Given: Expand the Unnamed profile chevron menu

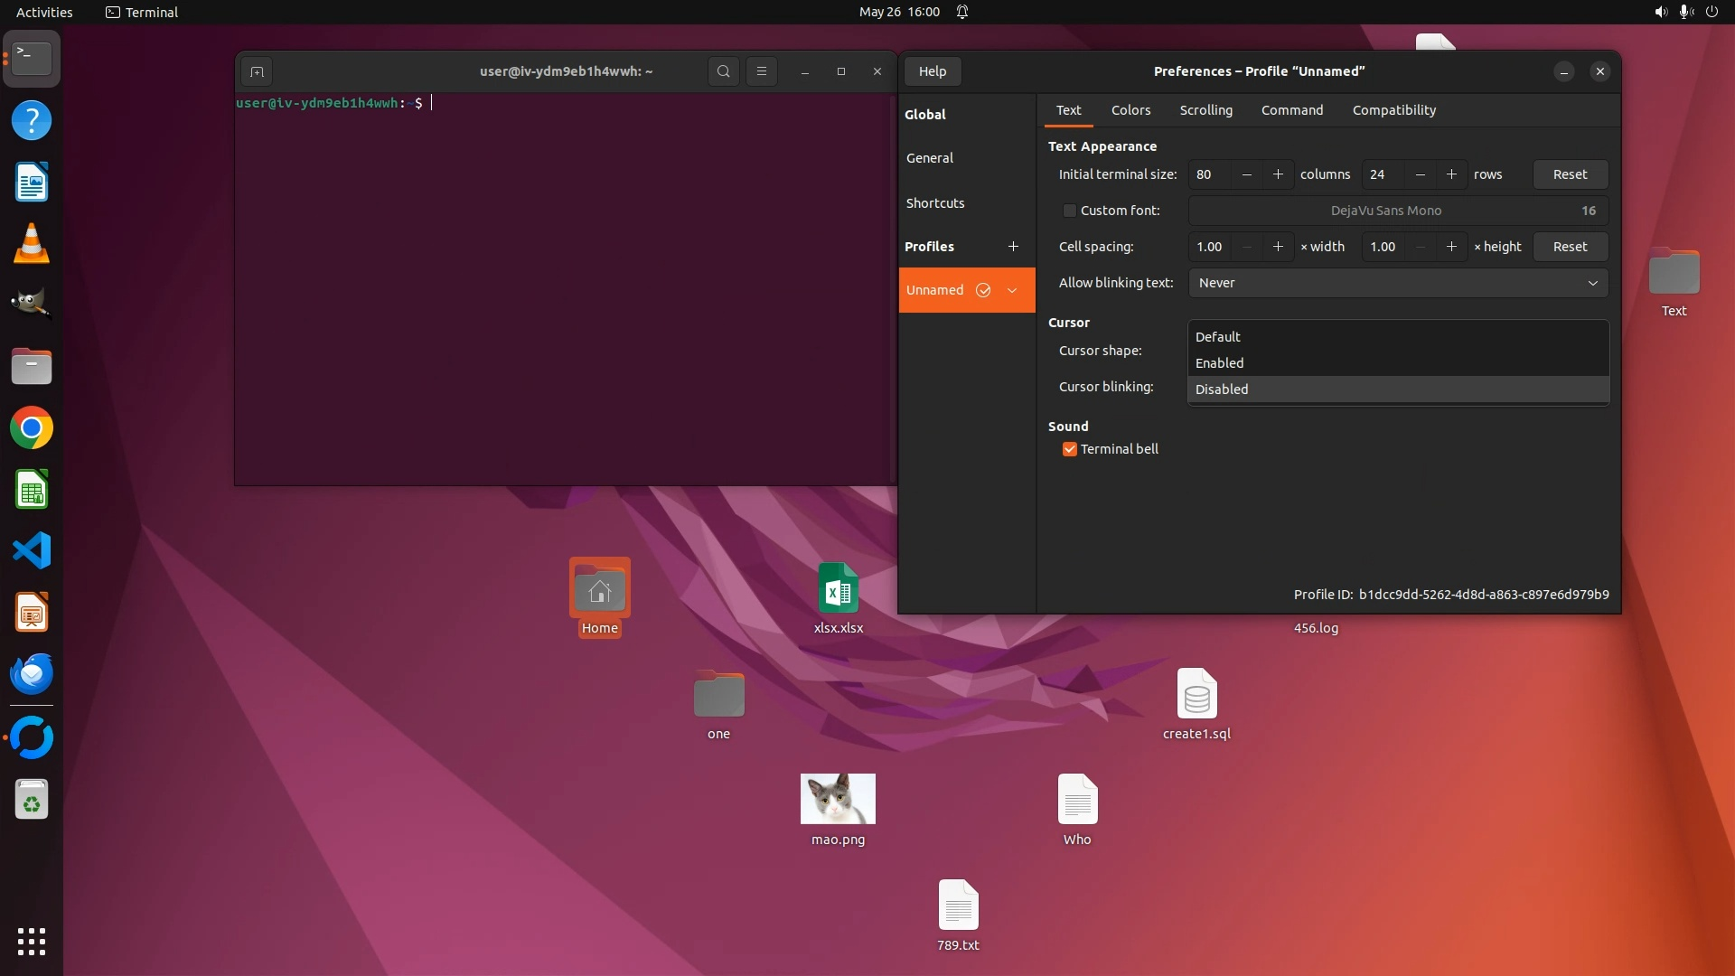Looking at the screenshot, I should click(x=1012, y=290).
